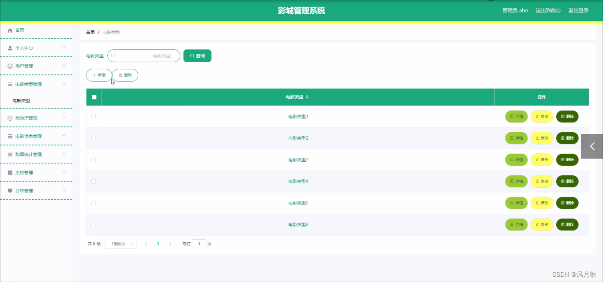Expand the 订单管理 menu chevron
This screenshot has height=282, width=603.
[x=64, y=190]
